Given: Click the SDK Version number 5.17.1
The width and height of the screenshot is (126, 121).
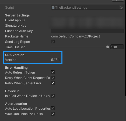Looking at the screenshot, I should pyautogui.click(x=55, y=60).
